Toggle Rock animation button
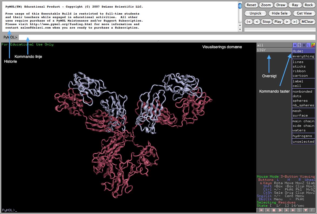Viewport: 317px width, 214px height. coord(309,5)
